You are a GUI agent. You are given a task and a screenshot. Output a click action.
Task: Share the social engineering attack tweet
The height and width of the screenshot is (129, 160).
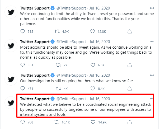point(130,122)
